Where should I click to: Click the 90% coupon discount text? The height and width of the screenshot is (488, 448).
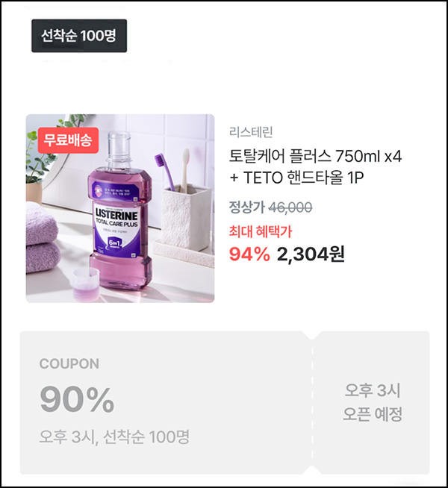coord(77,400)
